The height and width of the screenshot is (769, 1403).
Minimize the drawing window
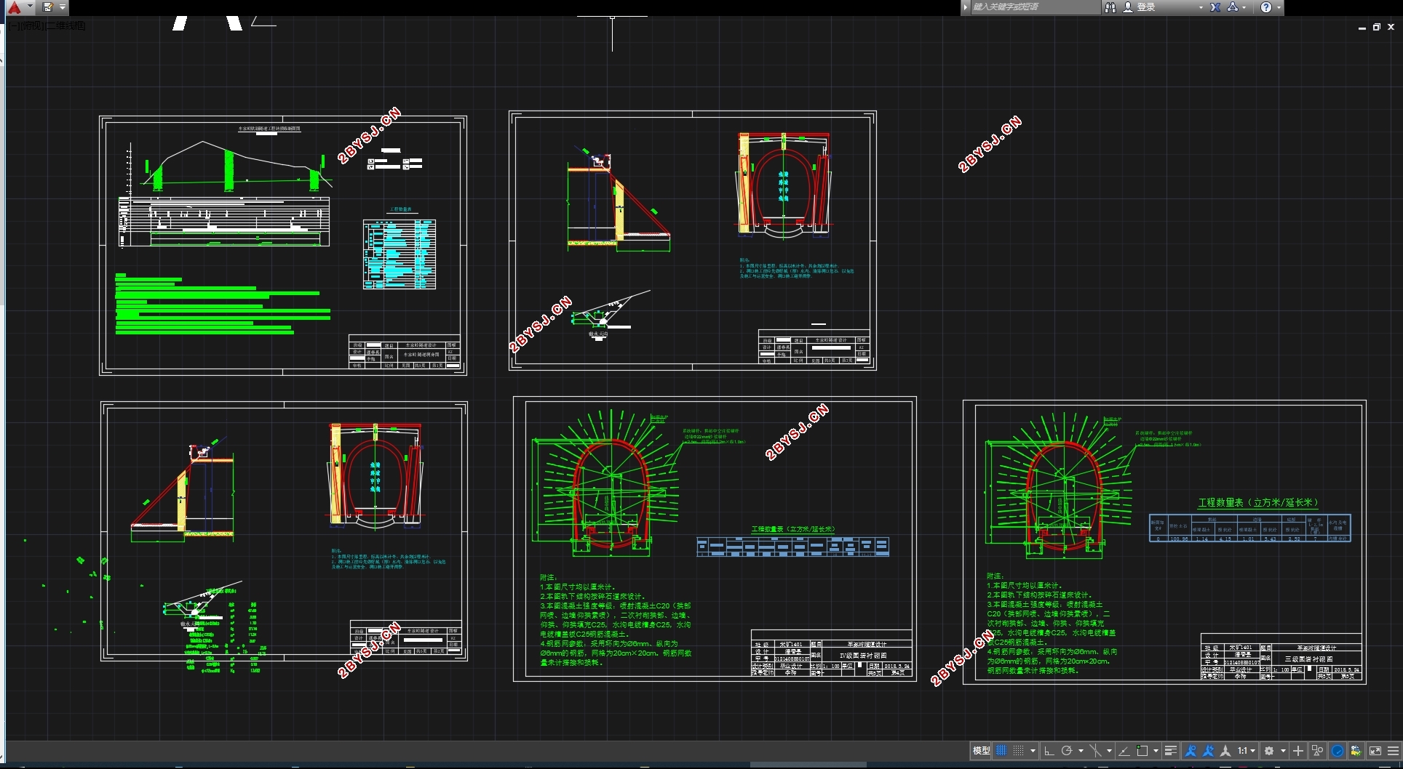1362,27
